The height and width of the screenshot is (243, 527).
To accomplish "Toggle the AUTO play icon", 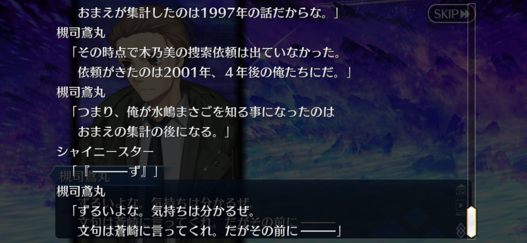I will click(x=461, y=205).
